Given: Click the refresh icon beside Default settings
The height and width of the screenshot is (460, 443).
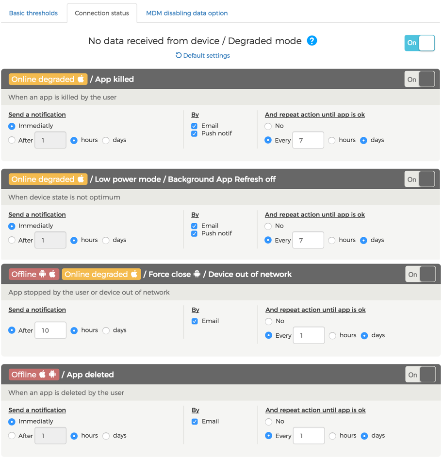Looking at the screenshot, I should 179,55.
